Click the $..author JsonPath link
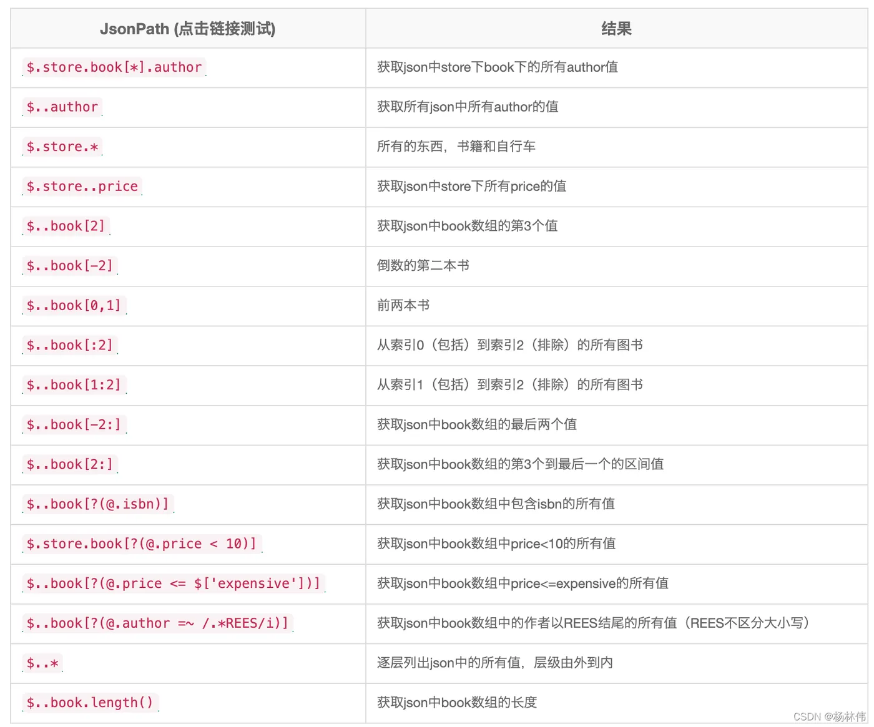 [x=62, y=107]
